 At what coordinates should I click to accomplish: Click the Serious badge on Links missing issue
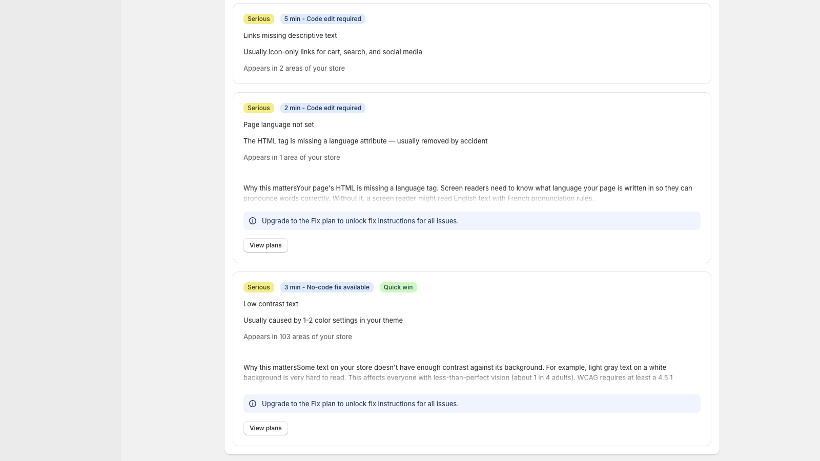[x=258, y=18]
